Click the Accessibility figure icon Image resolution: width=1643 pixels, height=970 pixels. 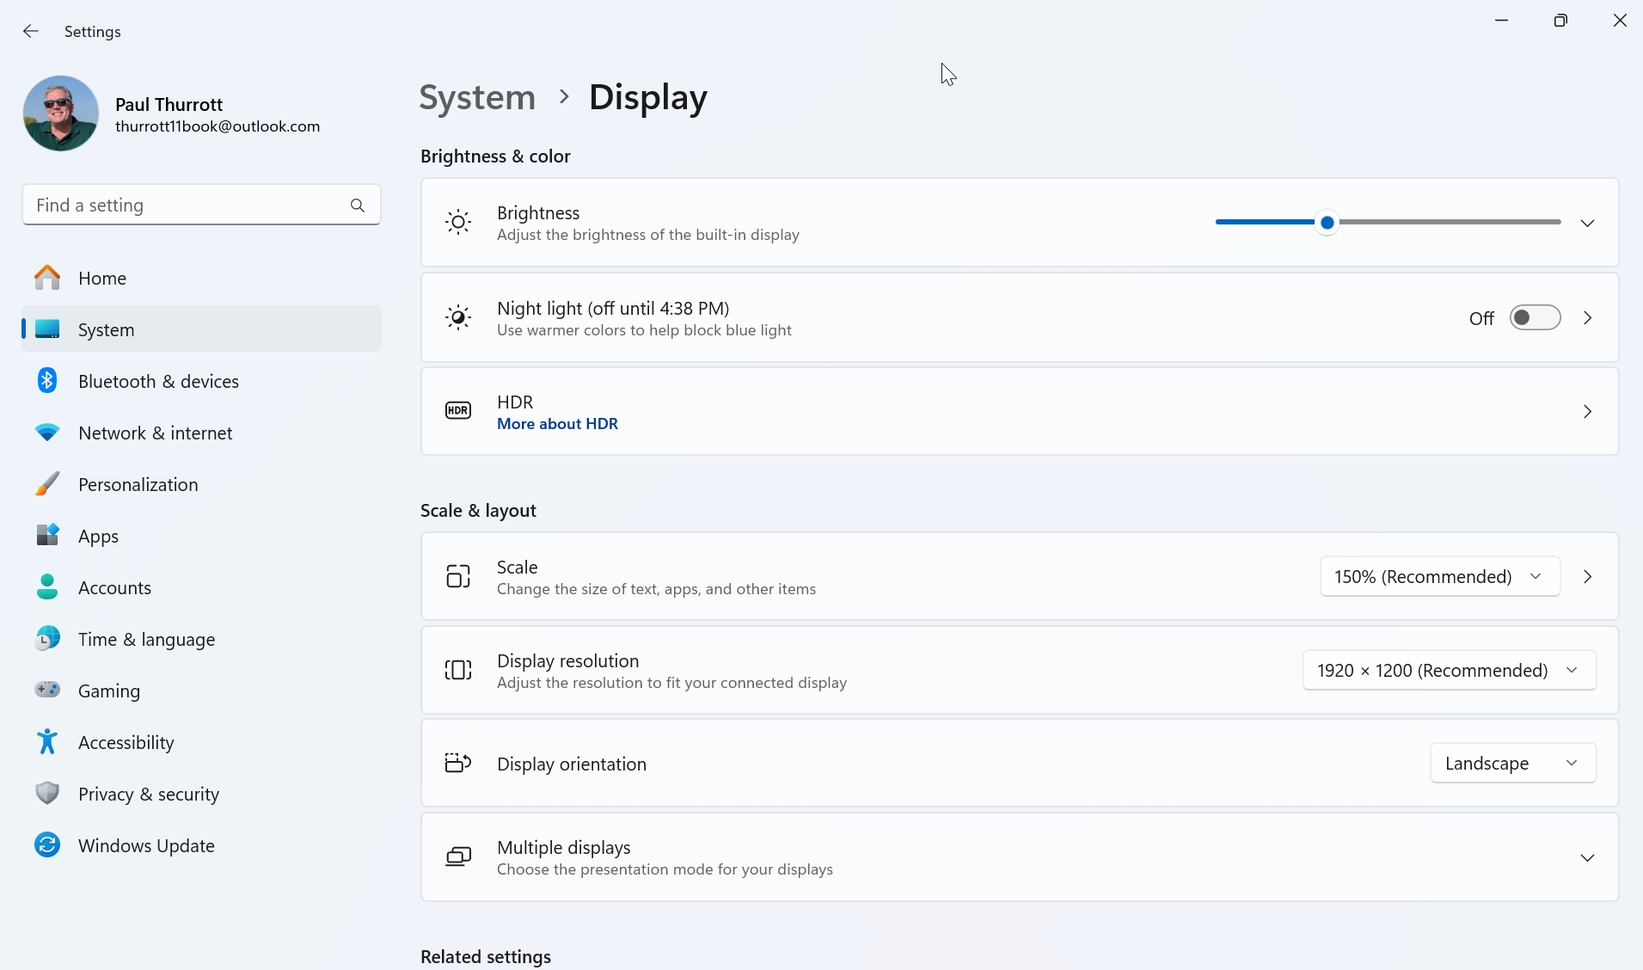click(47, 742)
